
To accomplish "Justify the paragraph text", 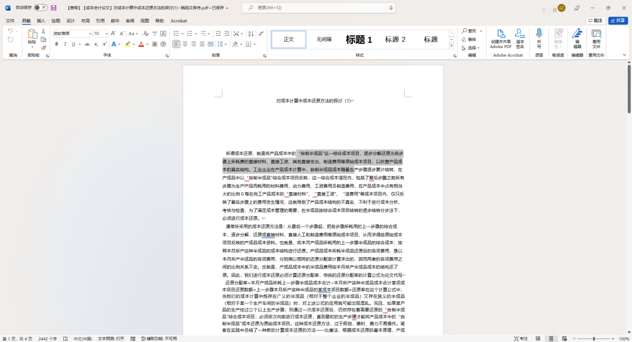I will (x=202, y=44).
